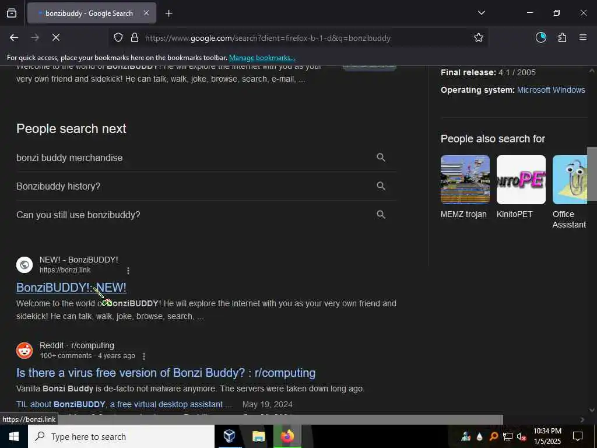This screenshot has height=448, width=597.
Task: Open the three-dot menu beside https://bonzi.link
Action: tap(128, 271)
